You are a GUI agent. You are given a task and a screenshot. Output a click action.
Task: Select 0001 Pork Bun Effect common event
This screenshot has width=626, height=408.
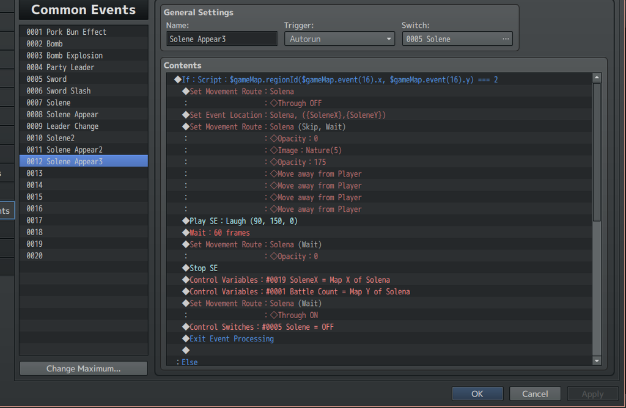pyautogui.click(x=76, y=32)
